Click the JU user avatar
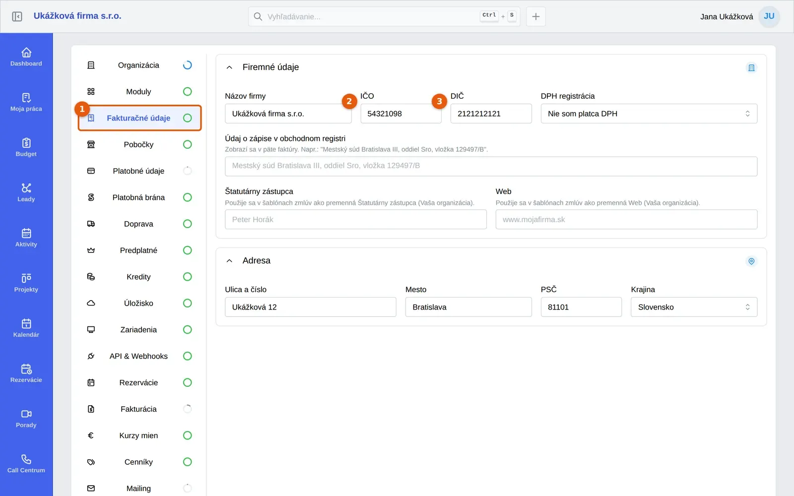Viewport: 794px width, 496px height. click(769, 16)
